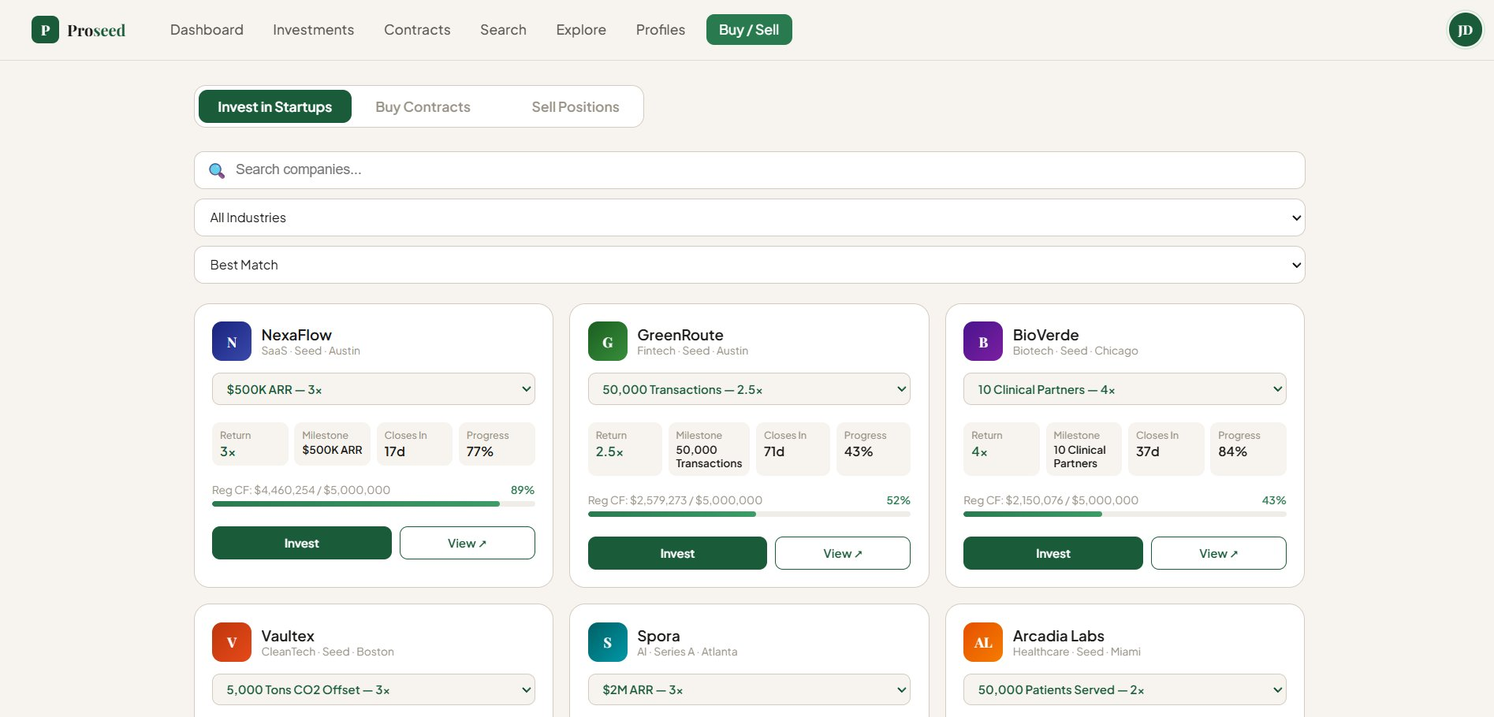Click the Arcadia Labs company logo
The width and height of the screenshot is (1494, 717).
click(983, 642)
